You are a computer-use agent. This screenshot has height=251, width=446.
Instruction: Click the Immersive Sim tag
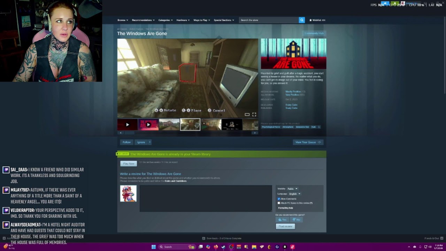click(x=302, y=127)
